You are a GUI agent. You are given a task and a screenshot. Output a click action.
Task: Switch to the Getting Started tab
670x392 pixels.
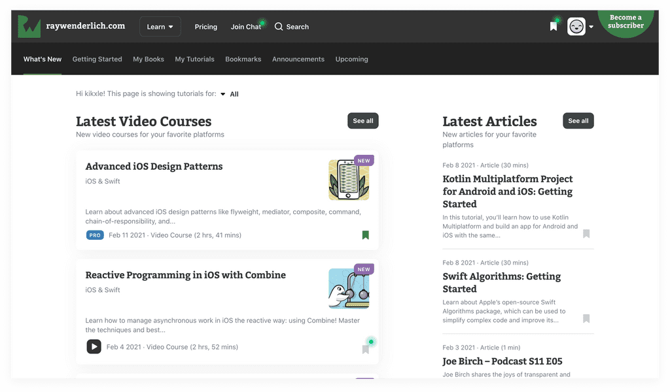(97, 59)
